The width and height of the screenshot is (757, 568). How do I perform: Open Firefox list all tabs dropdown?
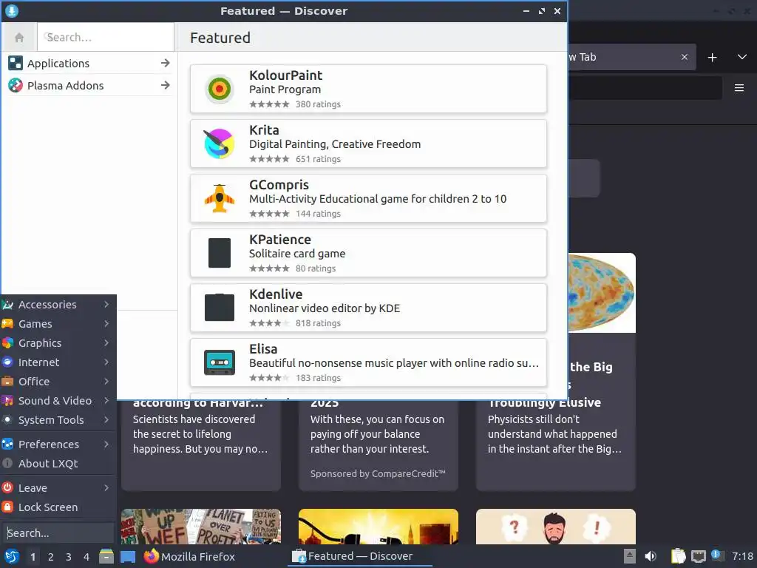[742, 57]
